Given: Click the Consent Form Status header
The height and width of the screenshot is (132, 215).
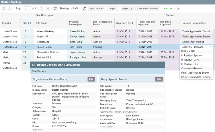Looking at the screenshot, I should point(196,23).
